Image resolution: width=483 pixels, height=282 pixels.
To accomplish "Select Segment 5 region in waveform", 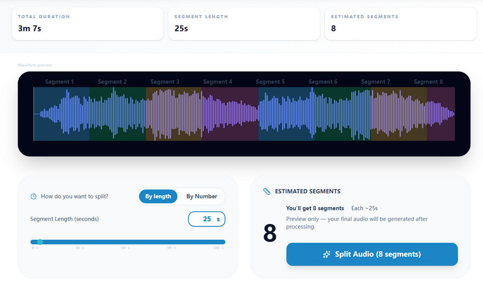I will [x=286, y=114].
